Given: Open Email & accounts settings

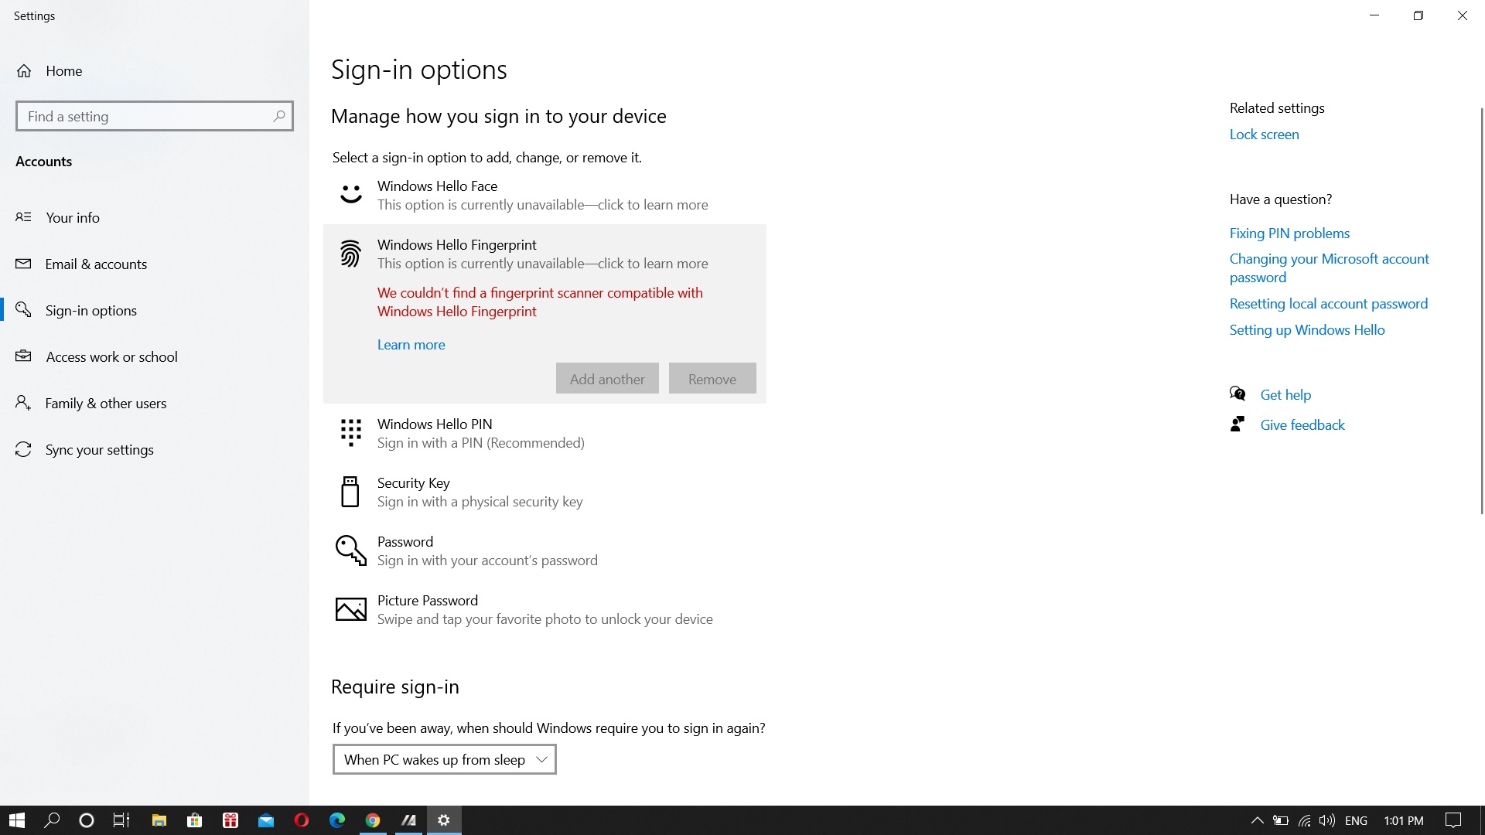Looking at the screenshot, I should point(96,264).
